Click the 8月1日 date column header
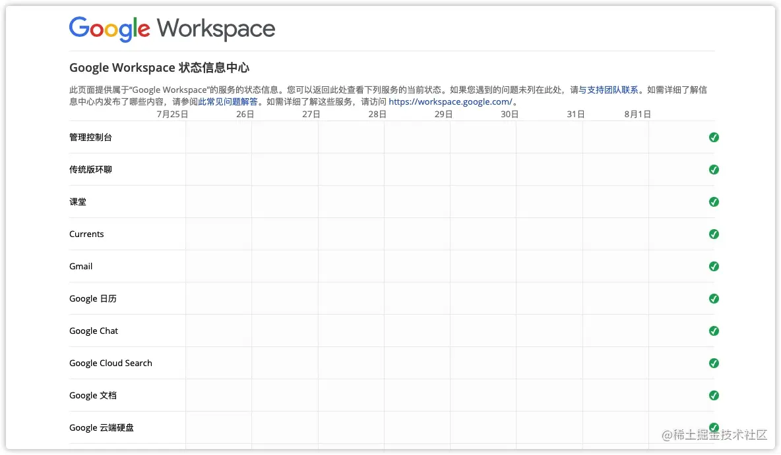 click(638, 115)
